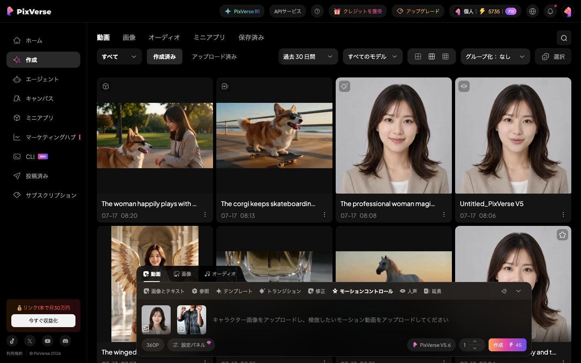Image resolution: width=581 pixels, height=363 pixels.
Task: Open the PixVerse V5.6 model selector
Action: 431,345
